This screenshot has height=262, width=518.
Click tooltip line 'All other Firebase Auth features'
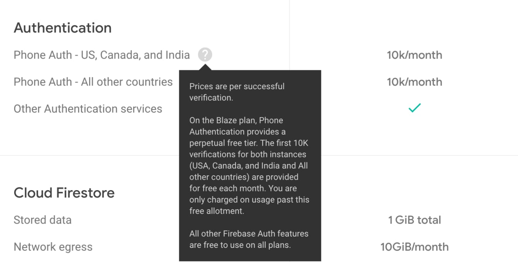click(x=249, y=233)
